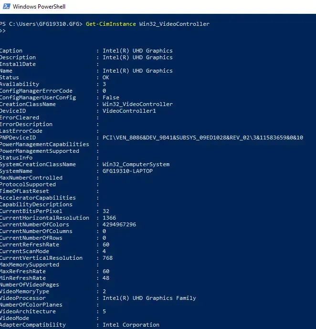Click the LastErrorCode property label
Viewport: 316px width, 329px height.
pyautogui.click(x=21, y=131)
